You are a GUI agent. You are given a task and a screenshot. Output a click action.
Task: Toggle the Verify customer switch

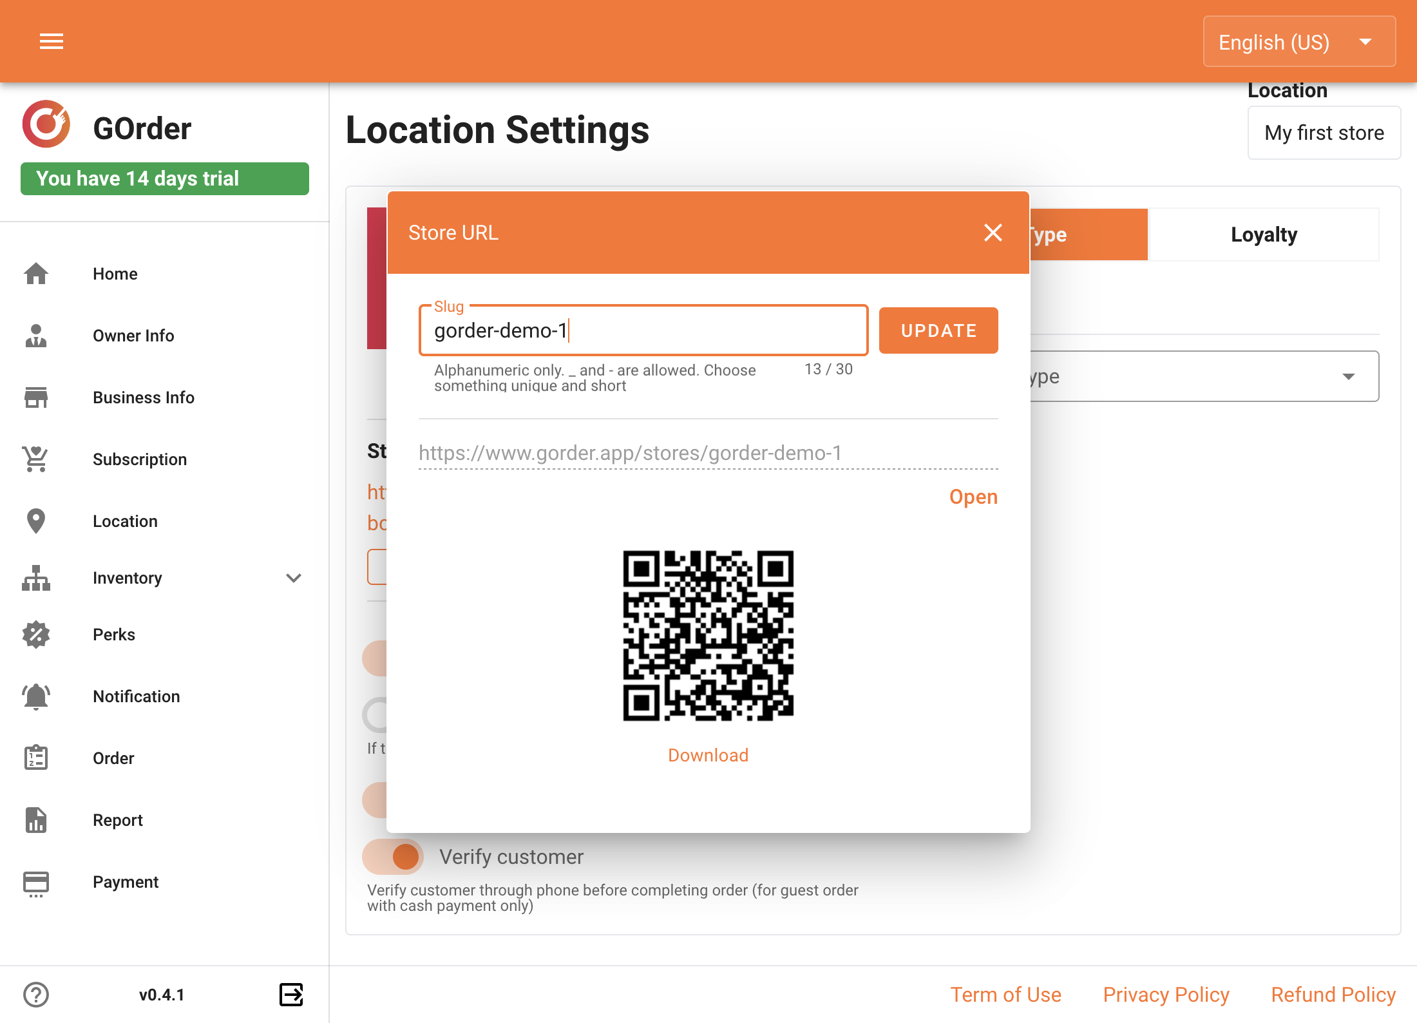(x=393, y=857)
